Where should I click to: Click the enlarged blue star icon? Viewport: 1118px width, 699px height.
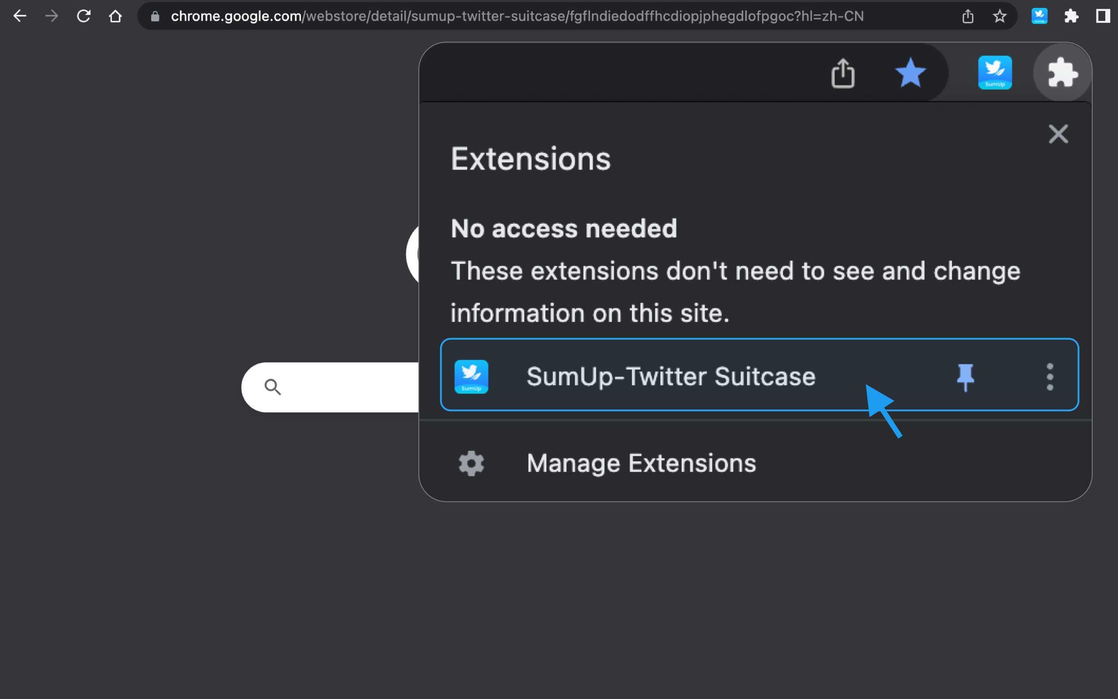[910, 73]
